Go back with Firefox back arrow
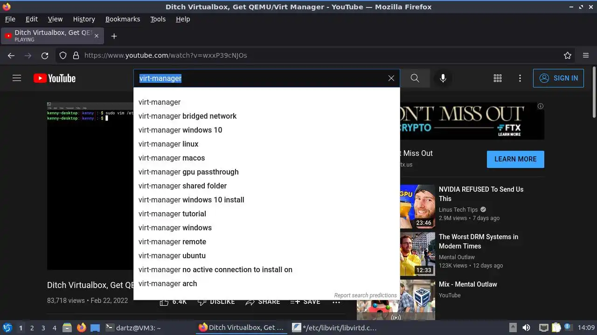This screenshot has height=335, width=597. (x=11, y=55)
